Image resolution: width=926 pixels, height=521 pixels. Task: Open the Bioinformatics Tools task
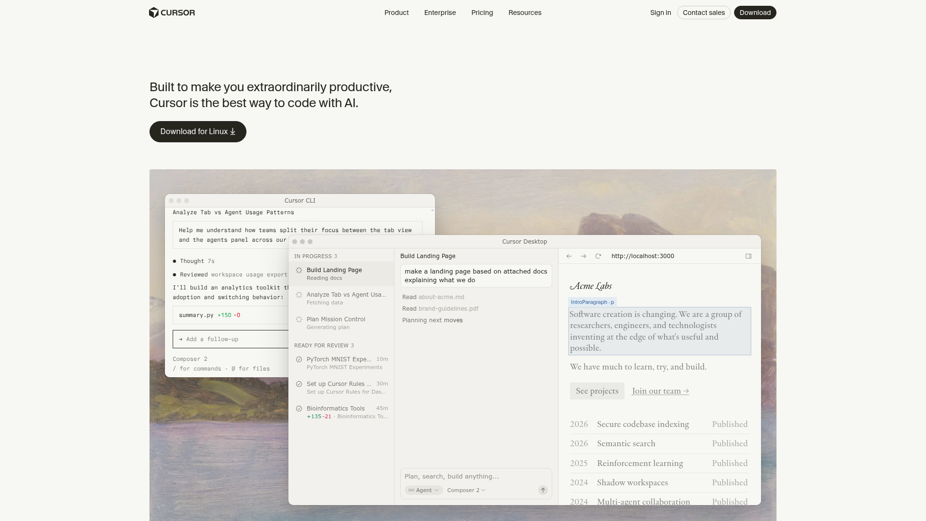click(x=341, y=412)
